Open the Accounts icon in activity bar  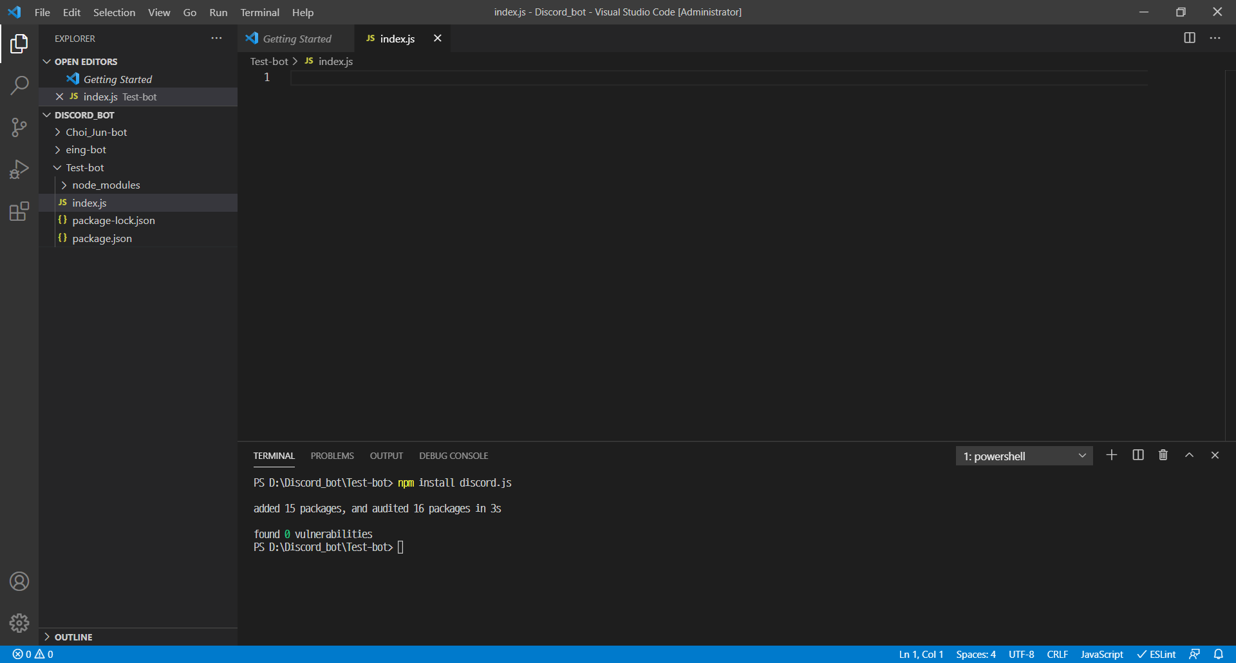tap(19, 581)
